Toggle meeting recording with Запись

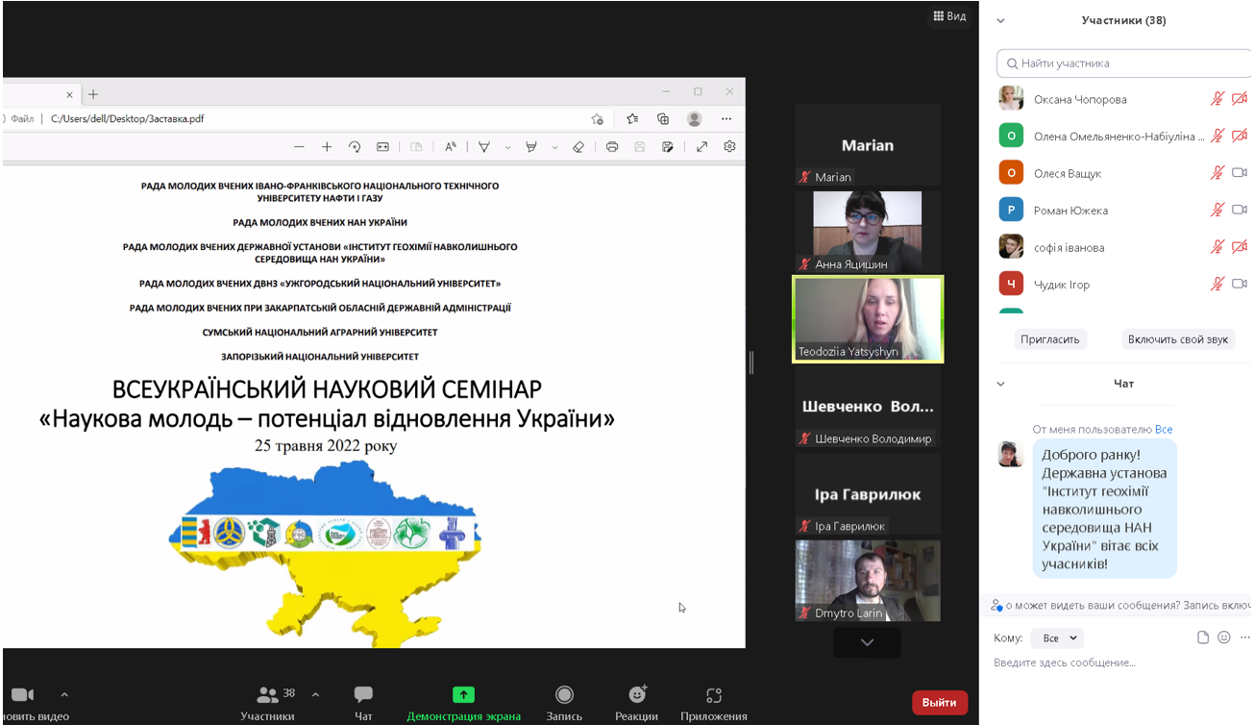(x=564, y=701)
